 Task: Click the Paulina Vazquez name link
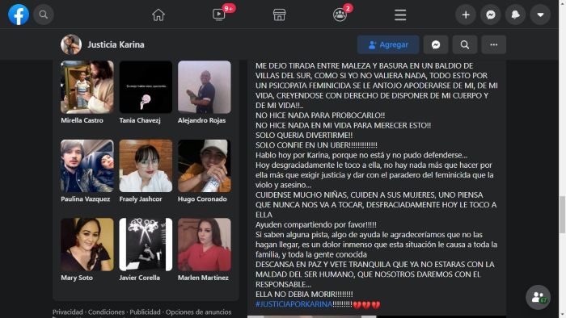(86, 199)
